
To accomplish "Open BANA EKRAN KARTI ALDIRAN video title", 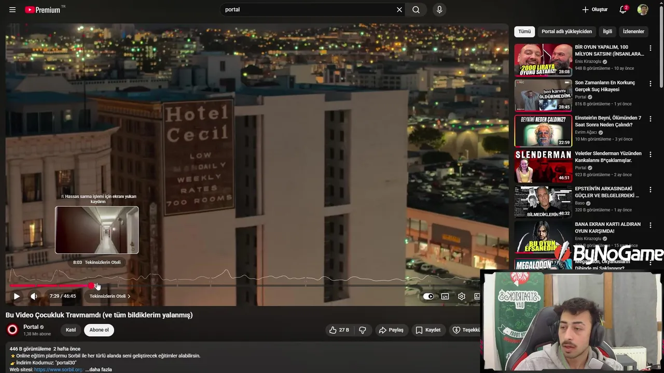I will (607, 227).
